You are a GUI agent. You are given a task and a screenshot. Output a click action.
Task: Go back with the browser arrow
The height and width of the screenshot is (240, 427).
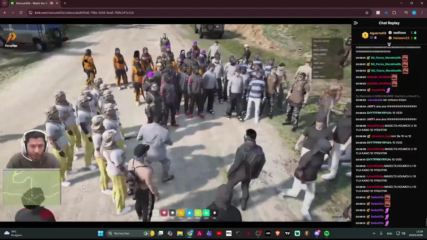pyautogui.click(x=5, y=13)
